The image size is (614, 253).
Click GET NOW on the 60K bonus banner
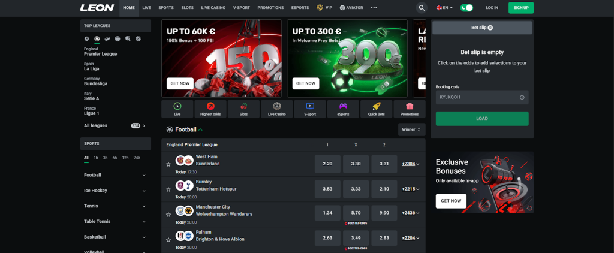click(180, 83)
